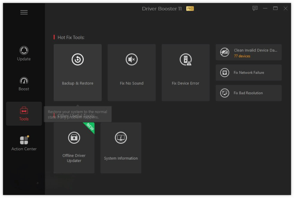Screen dimensions: 294x198
Task: Click the PRO badge in title
Action: point(190,9)
